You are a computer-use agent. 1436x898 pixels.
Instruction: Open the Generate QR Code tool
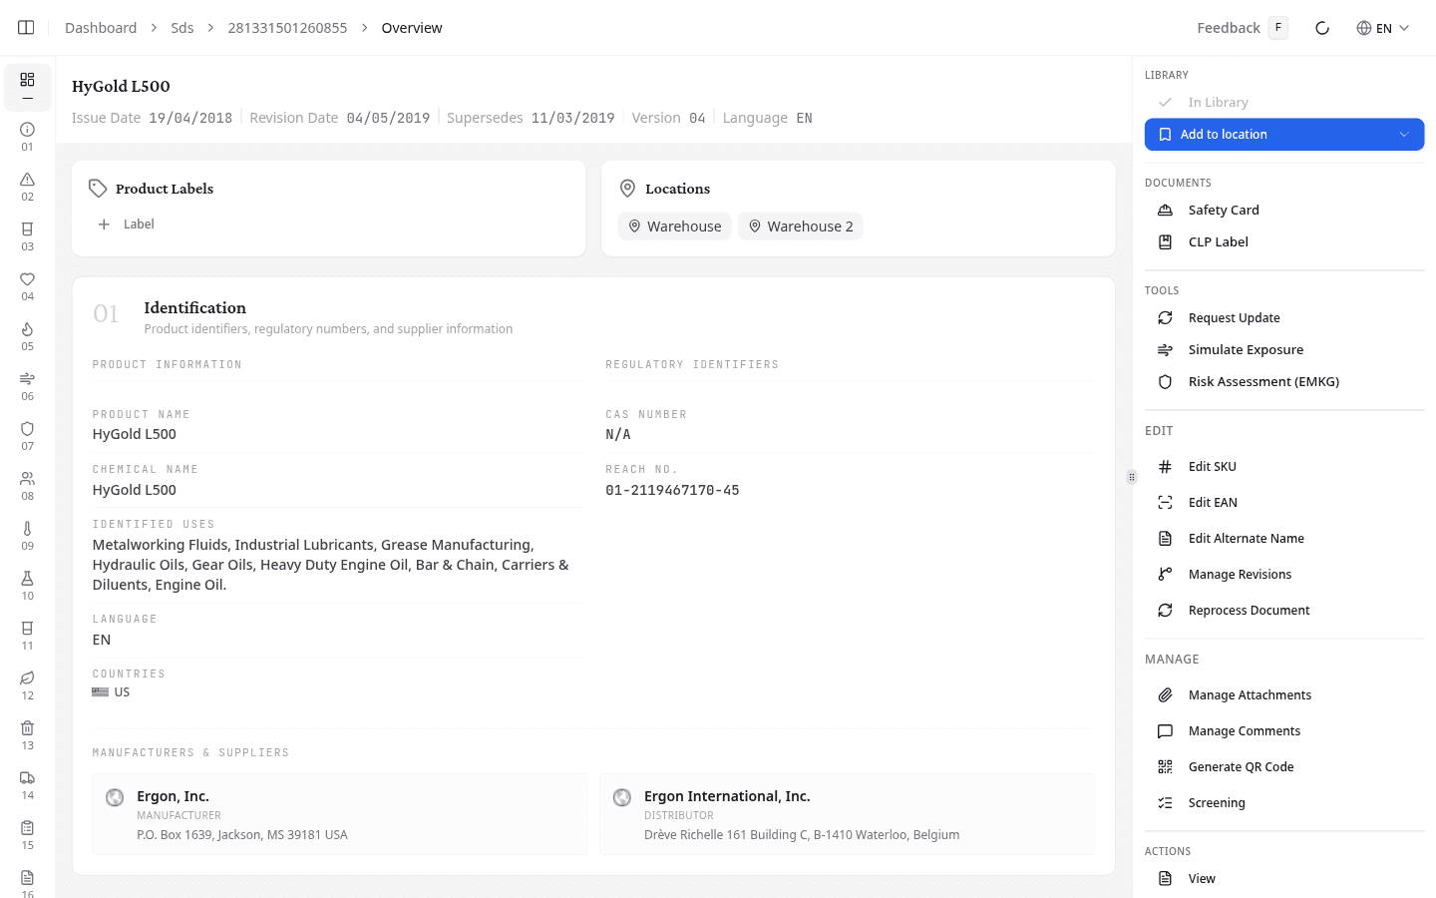[1242, 766]
